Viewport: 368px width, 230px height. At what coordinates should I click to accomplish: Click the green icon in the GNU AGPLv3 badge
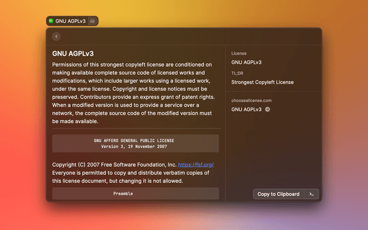[x=51, y=21]
